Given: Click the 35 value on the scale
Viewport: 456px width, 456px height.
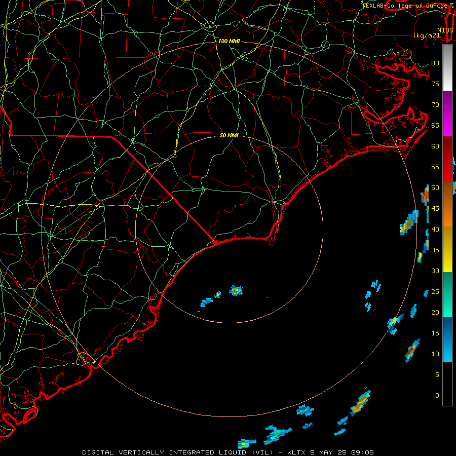Looking at the screenshot, I should 435,250.
